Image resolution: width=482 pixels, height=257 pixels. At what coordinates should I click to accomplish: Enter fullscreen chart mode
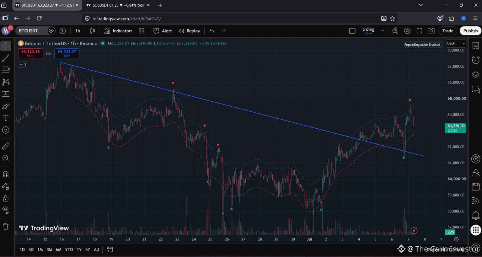click(x=419, y=31)
